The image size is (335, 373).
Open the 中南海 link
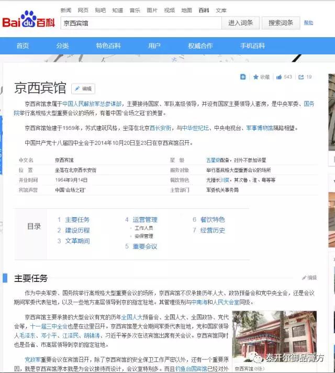coord(199,302)
